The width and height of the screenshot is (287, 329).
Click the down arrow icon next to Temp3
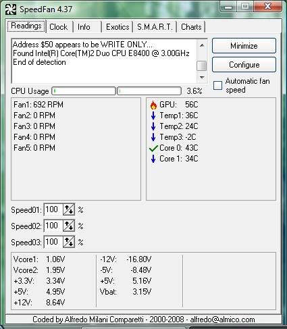click(x=153, y=137)
